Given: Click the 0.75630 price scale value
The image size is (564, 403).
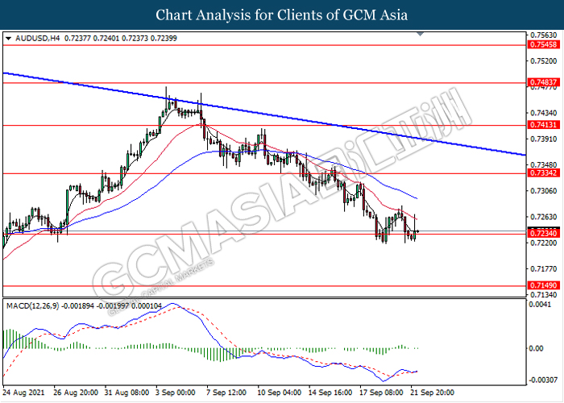Looking at the screenshot, I should click(544, 35).
